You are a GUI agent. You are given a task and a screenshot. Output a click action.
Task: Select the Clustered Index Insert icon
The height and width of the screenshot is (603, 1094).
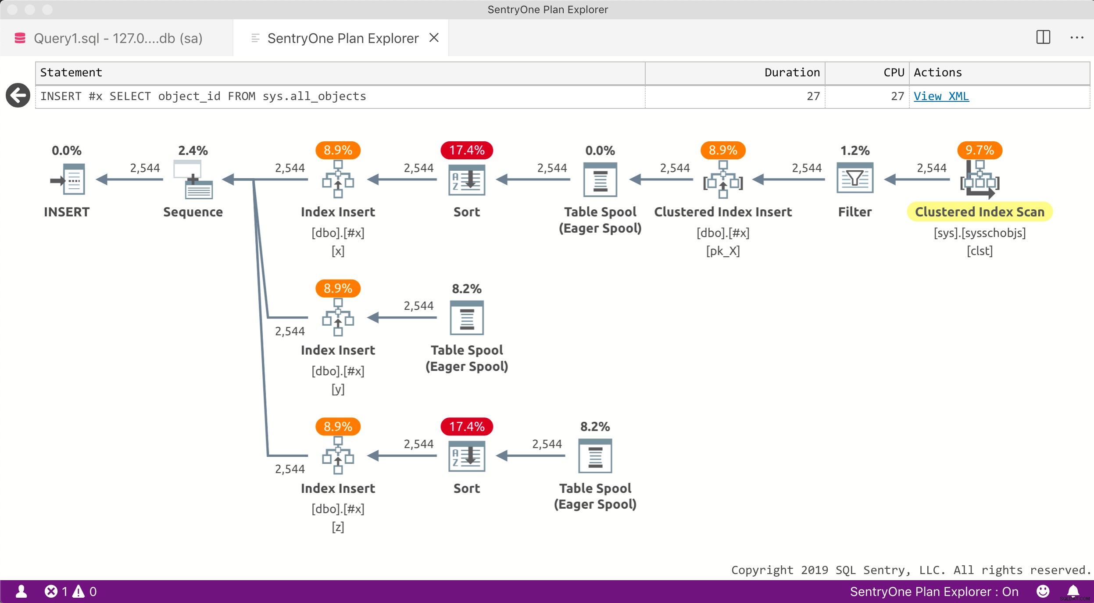tap(723, 179)
